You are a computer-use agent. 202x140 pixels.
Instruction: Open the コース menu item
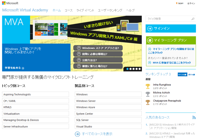click(68, 10)
